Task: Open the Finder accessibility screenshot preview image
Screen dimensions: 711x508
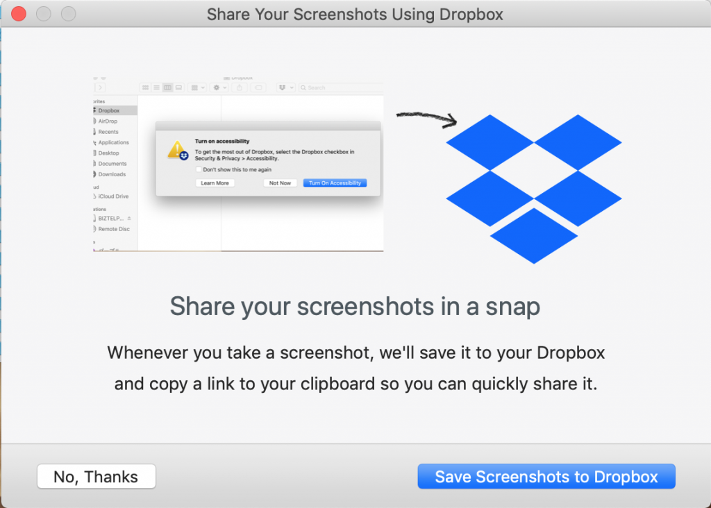Action: coord(238,164)
